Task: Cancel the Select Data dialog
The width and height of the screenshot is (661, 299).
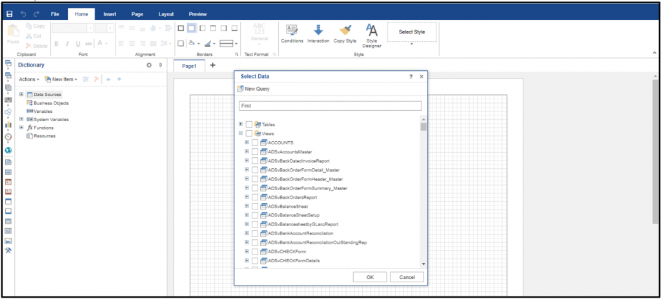Action: point(407,277)
